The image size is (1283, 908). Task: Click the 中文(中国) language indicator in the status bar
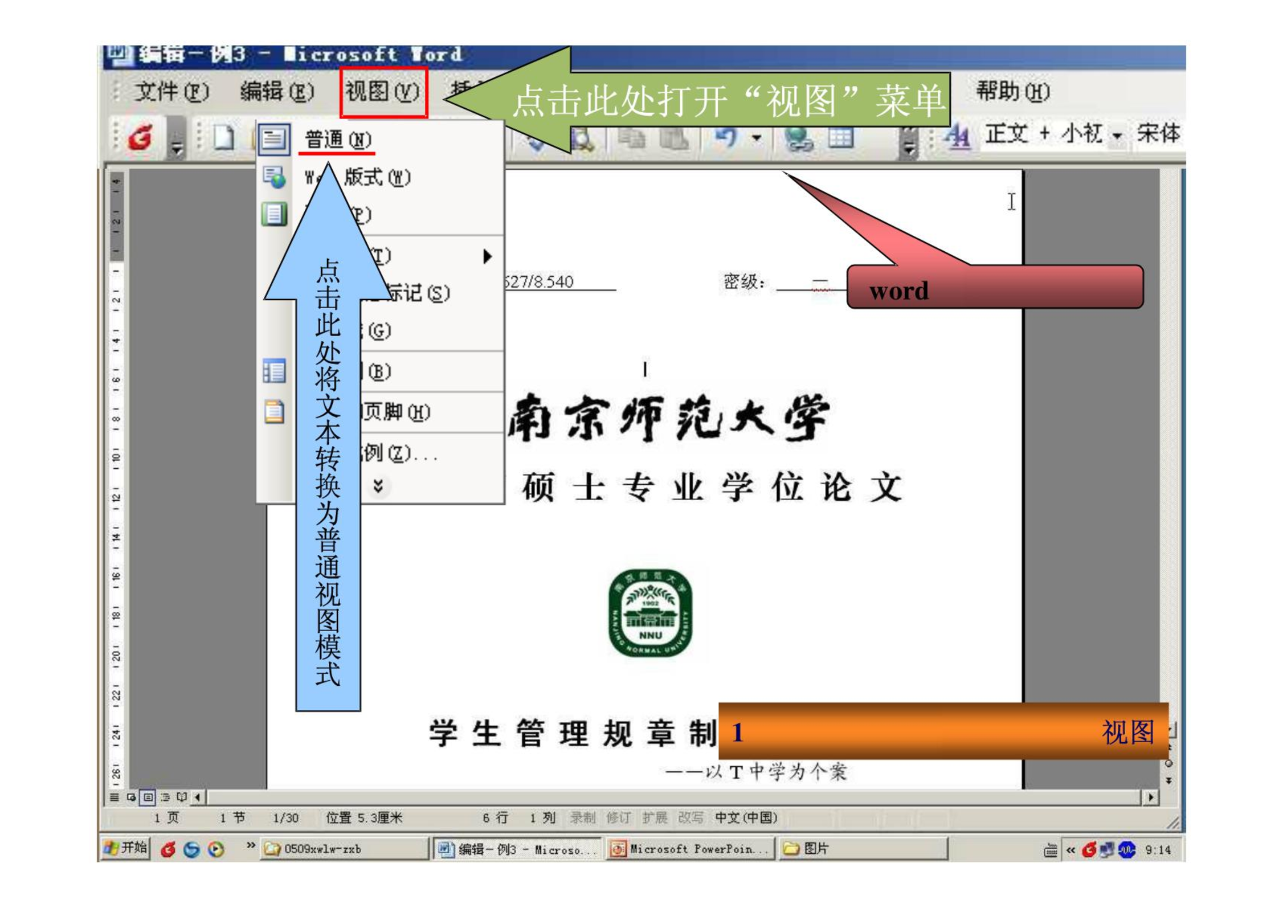[x=746, y=818]
